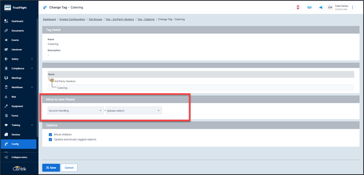The image size is (364, 175).
Task: Open the three-dot user menu
Action: [x=353, y=7]
